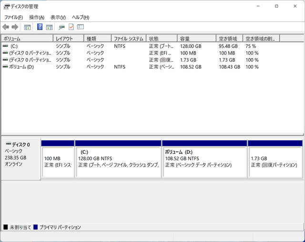The width and height of the screenshot is (305, 242).
Task: Open the ヘルプ(H) menu
Action: [80, 17]
